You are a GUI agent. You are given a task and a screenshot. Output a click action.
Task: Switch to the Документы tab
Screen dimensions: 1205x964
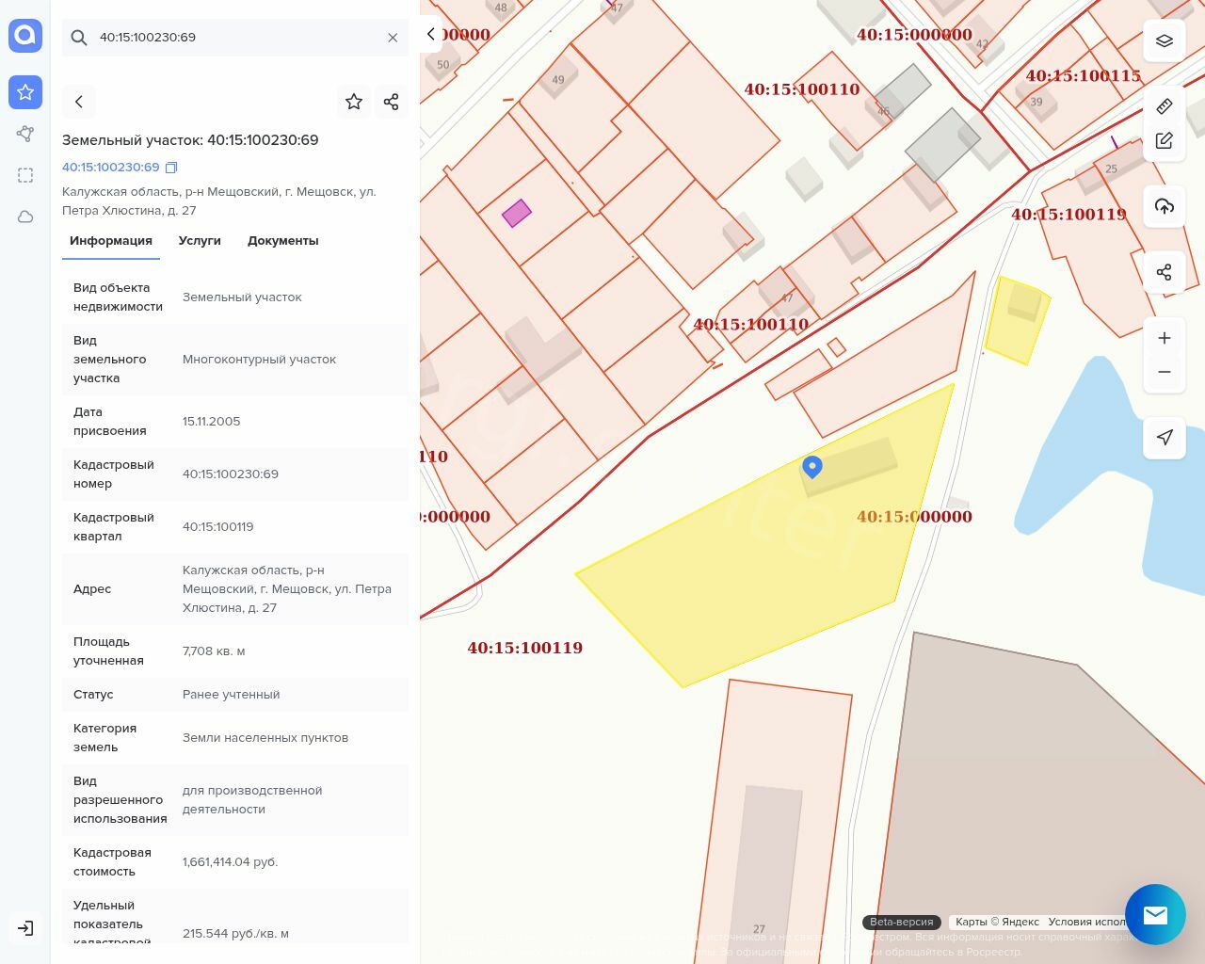pyautogui.click(x=282, y=241)
